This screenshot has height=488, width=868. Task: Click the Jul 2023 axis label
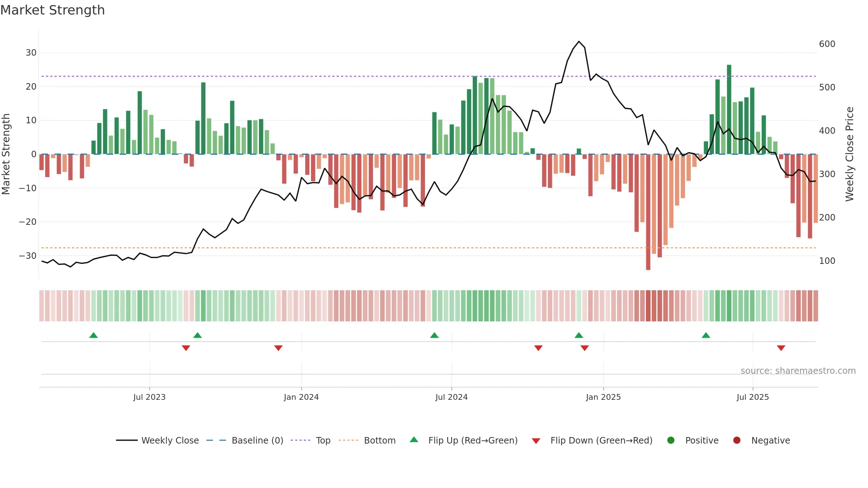[149, 397]
